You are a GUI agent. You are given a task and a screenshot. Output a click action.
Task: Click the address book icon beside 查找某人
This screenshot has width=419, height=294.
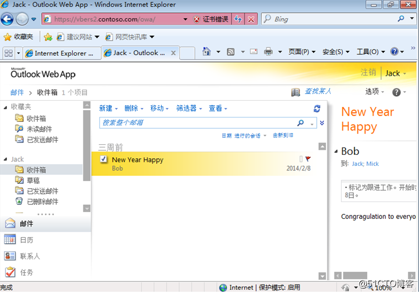[x=296, y=92]
